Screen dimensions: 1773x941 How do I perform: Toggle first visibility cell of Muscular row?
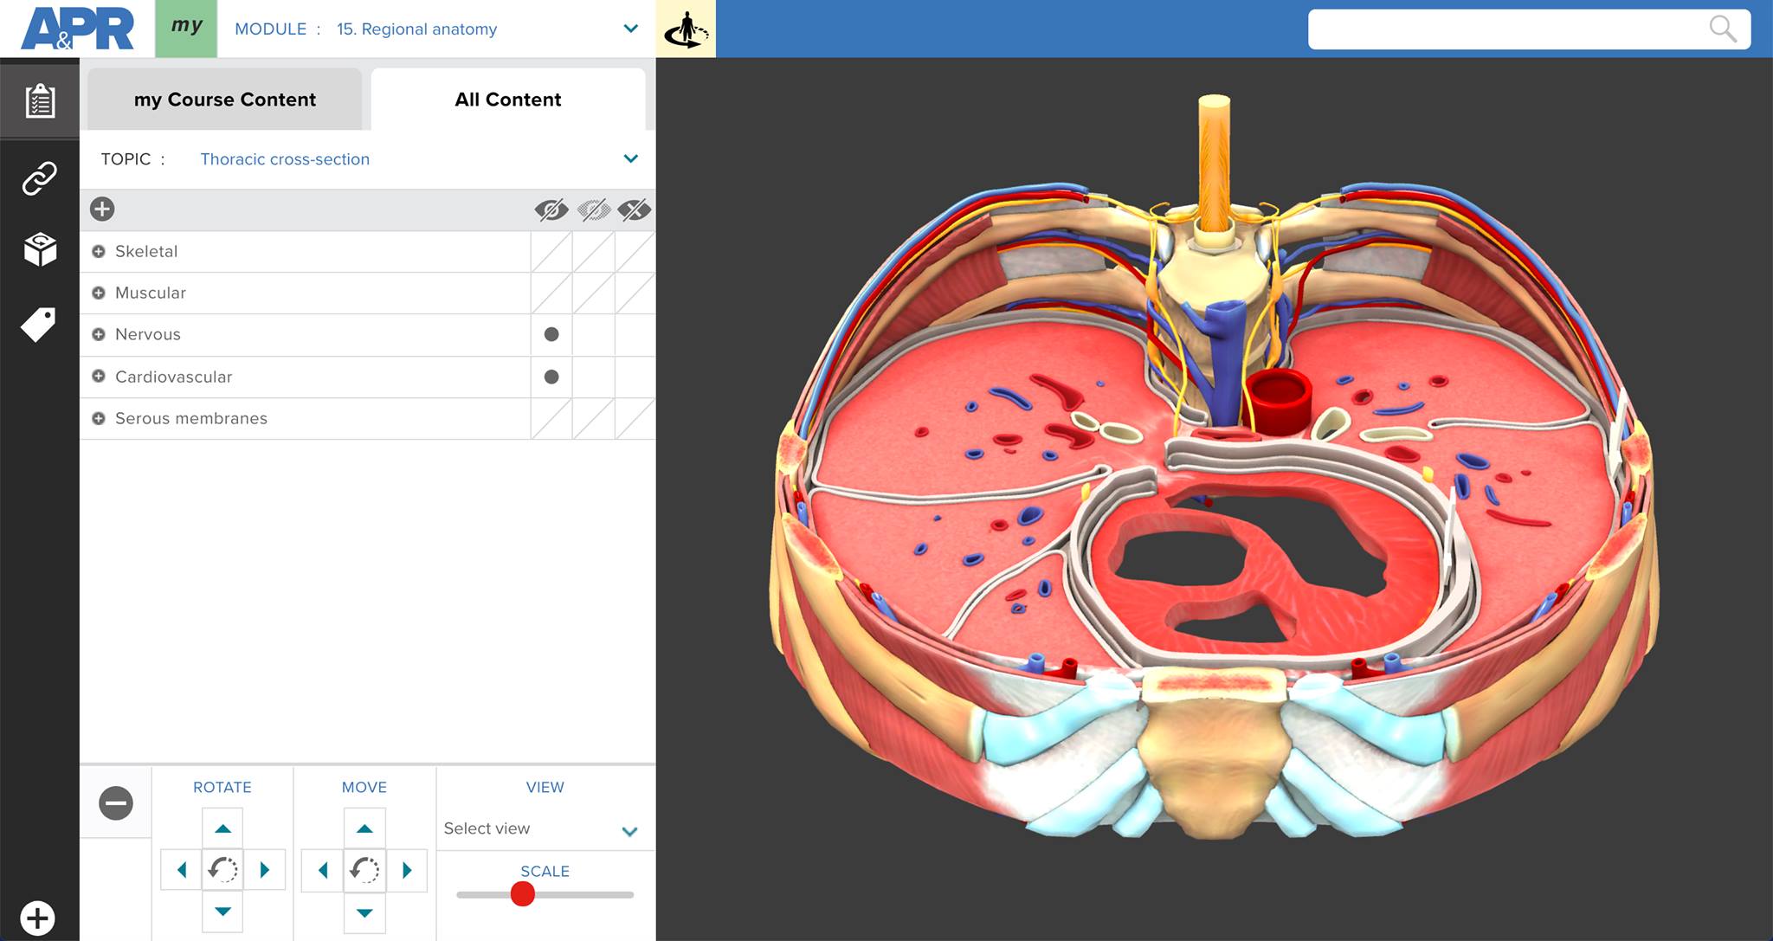tap(551, 293)
